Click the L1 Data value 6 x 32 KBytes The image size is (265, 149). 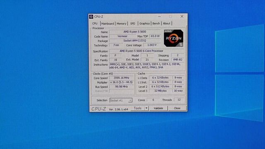point(160,78)
